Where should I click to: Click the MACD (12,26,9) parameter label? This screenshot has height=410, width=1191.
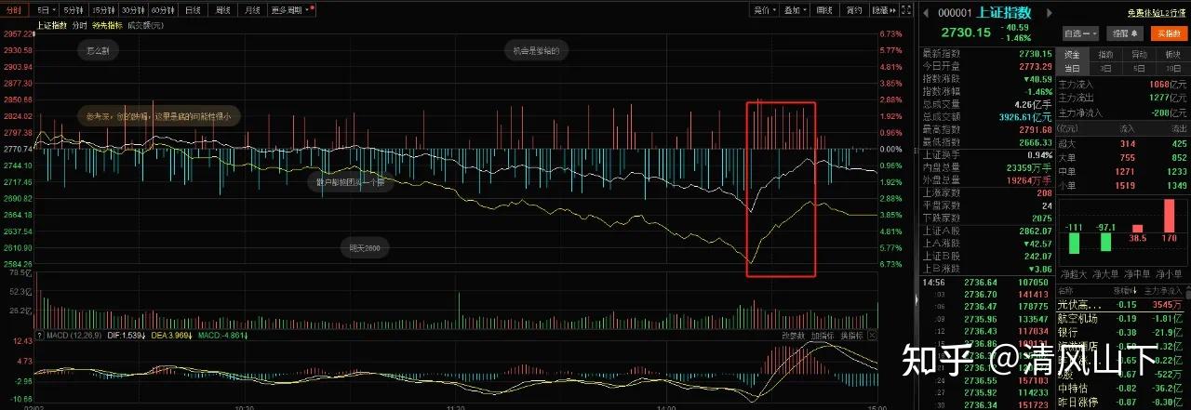pyautogui.click(x=74, y=336)
